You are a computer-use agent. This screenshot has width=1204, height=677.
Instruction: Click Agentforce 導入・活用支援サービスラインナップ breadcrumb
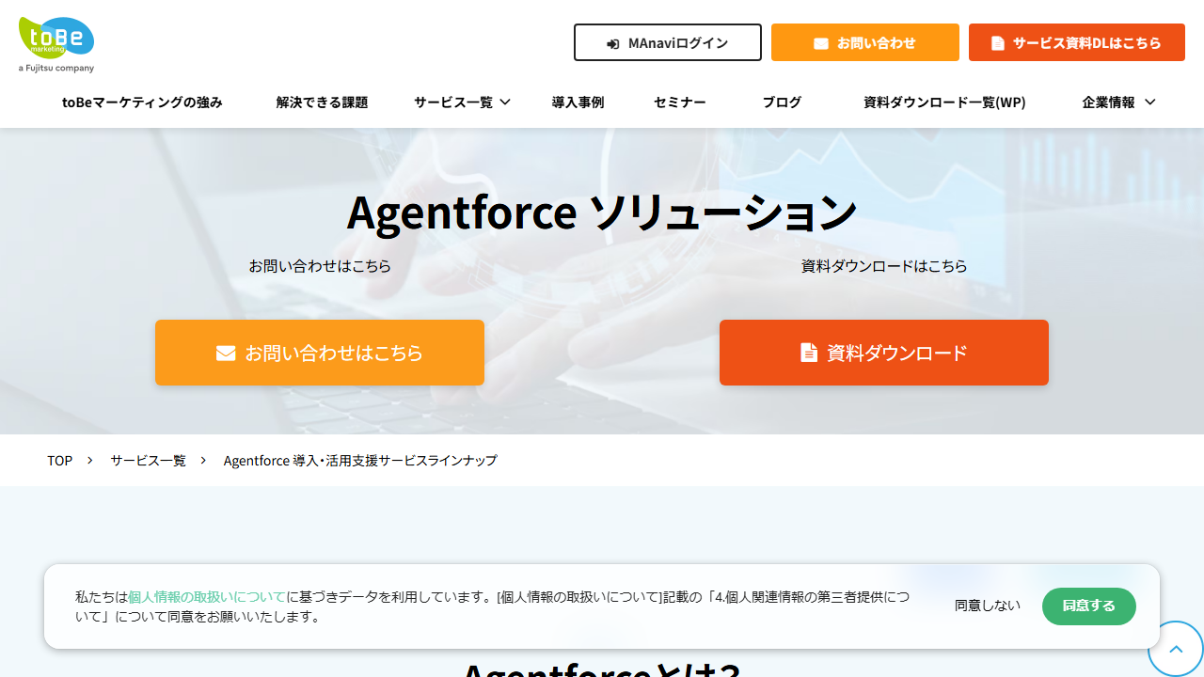pos(360,461)
